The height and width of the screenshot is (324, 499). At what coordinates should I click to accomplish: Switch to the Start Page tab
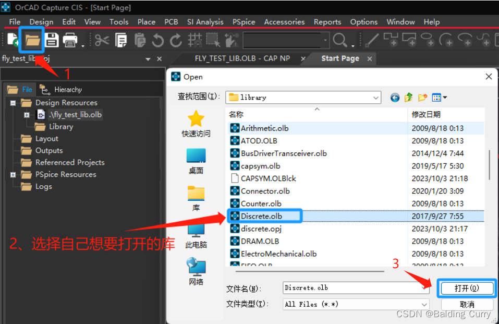coord(340,58)
